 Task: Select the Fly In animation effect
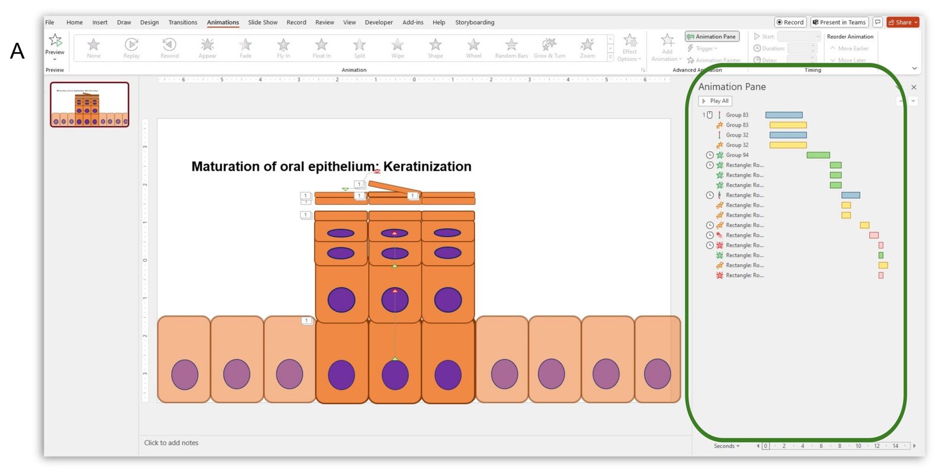point(283,46)
